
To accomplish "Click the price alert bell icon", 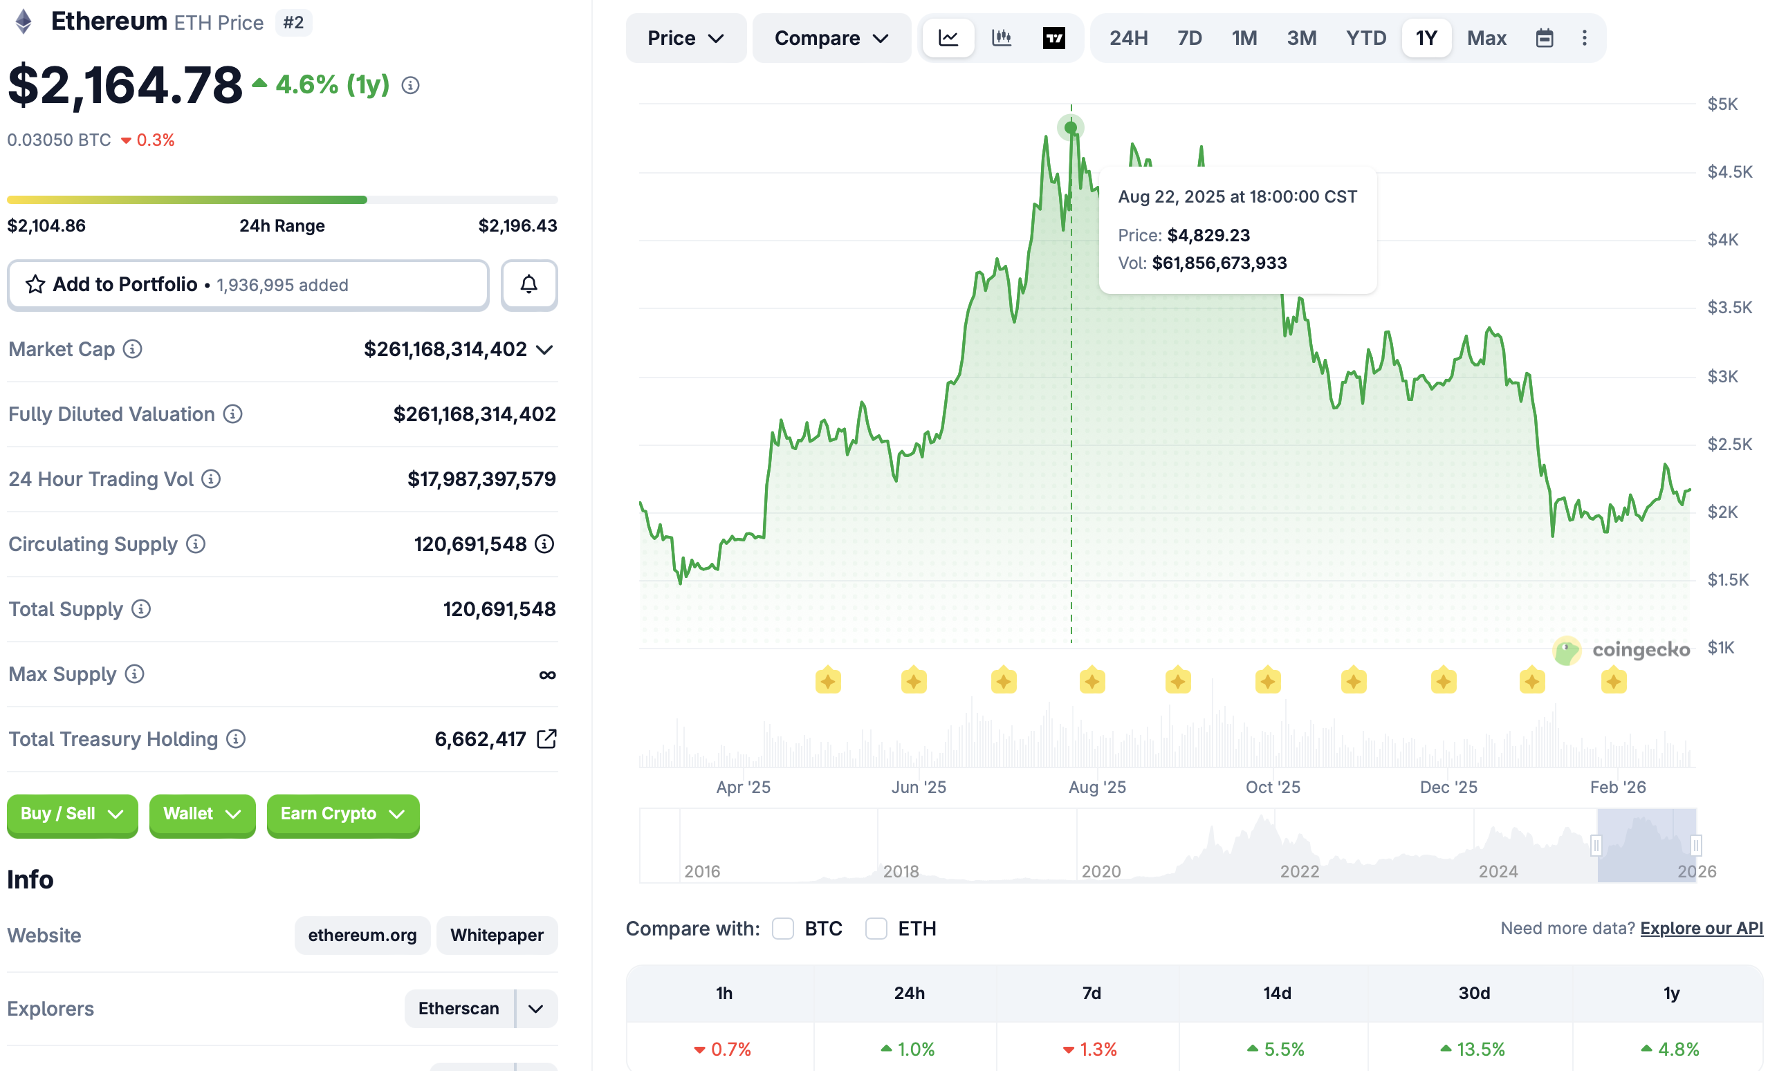I will pos(529,285).
